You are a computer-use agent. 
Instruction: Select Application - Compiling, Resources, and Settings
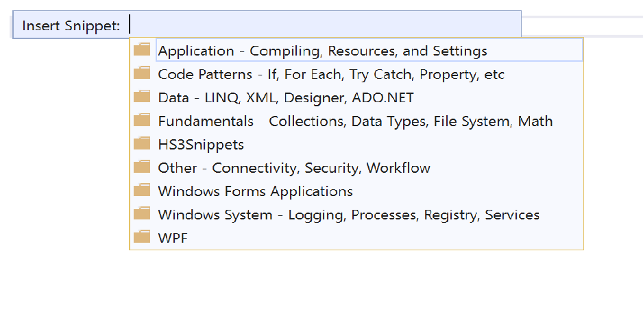[x=369, y=51]
